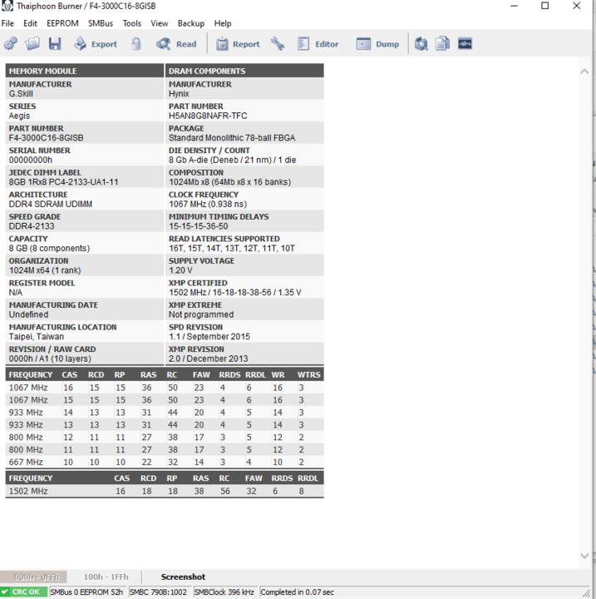Click the Aegis series value

tap(19, 116)
